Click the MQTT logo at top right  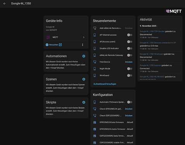click(174, 11)
